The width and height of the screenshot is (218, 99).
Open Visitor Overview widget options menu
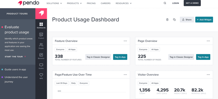point(208,75)
